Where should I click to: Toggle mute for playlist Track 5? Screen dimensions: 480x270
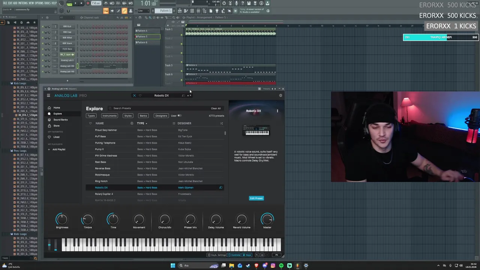[182, 71]
